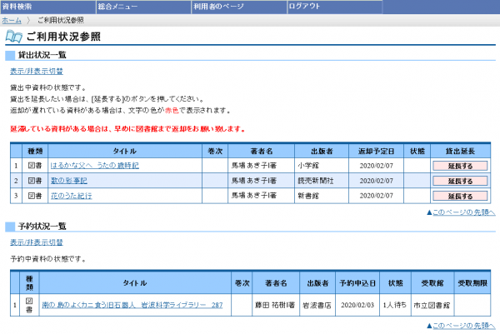Open the 資料検索 menu
The height and width of the screenshot is (334, 500).
(x=18, y=6)
